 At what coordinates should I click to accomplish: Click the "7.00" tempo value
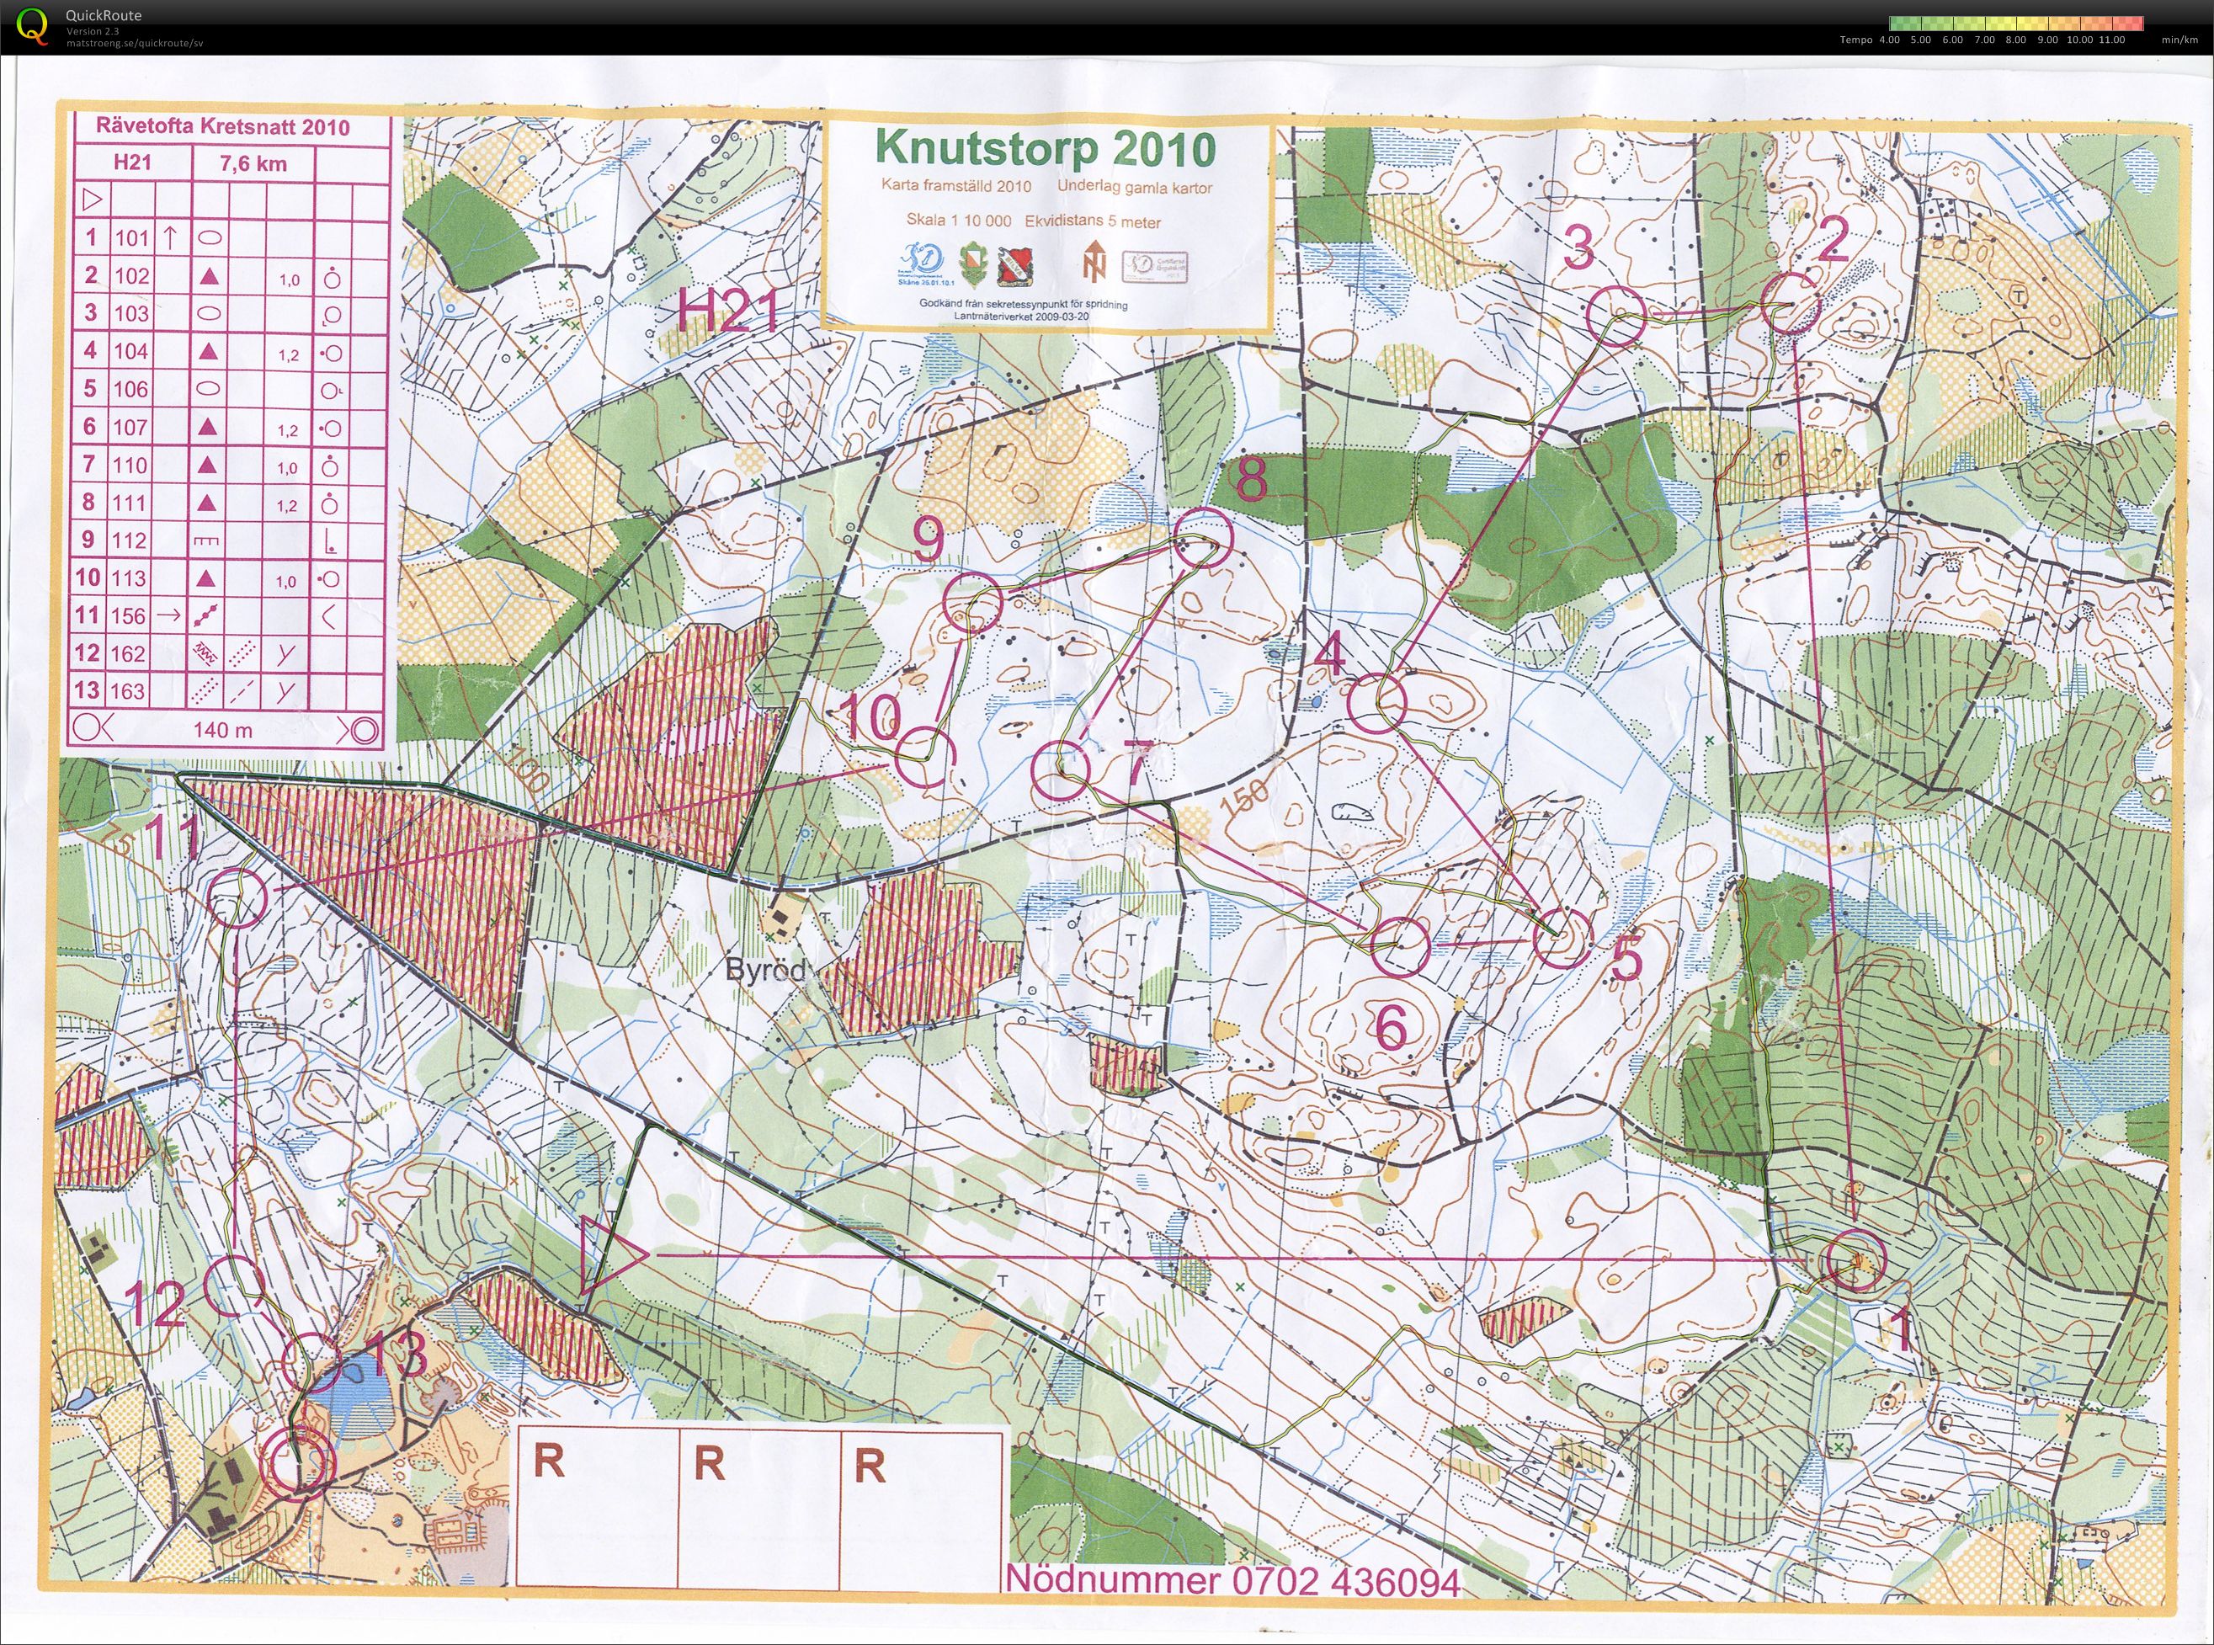coord(1985,40)
